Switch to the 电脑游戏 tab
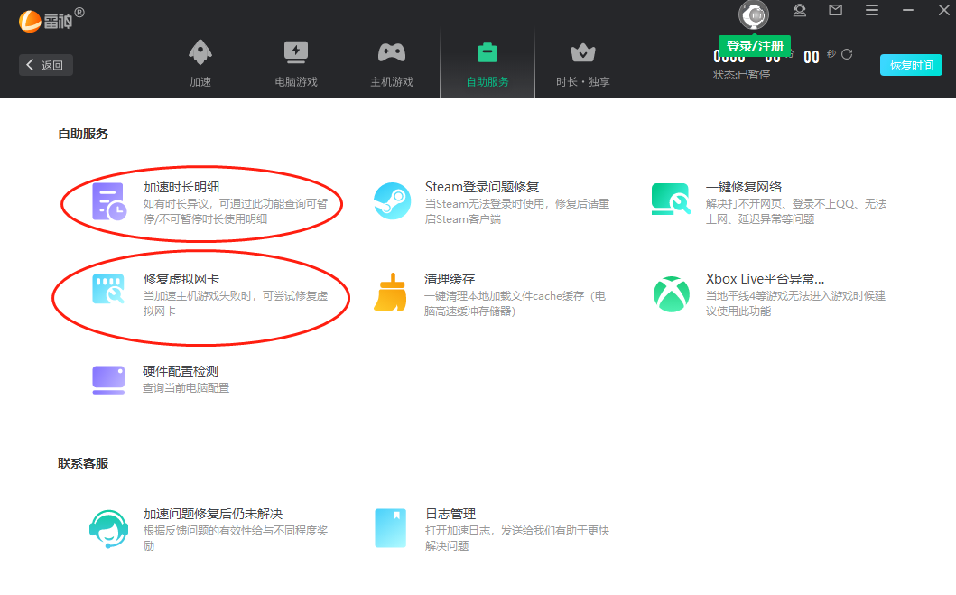Screen dimensions: 956x595 tap(296, 63)
